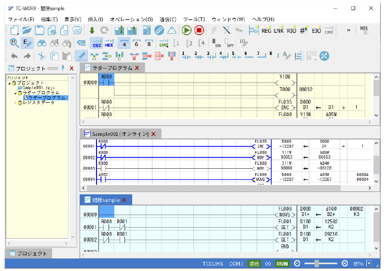Click the zoom in plus button
Image resolution: width=386 pixels, height=271 pixels.
[345, 264]
